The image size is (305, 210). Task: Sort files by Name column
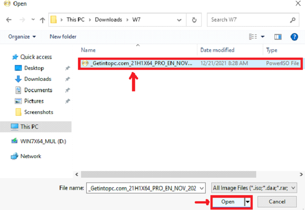88,50
